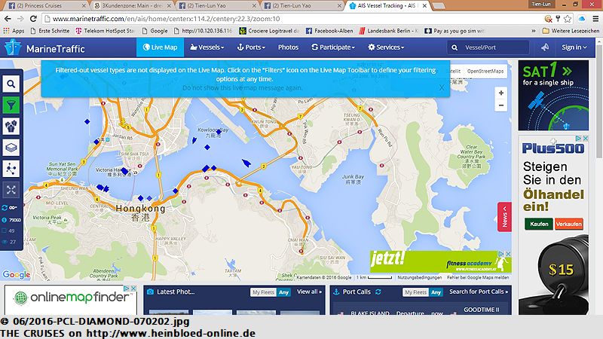Zoom in the map with plus button
Screen dimensions: 603x339
tap(501, 93)
